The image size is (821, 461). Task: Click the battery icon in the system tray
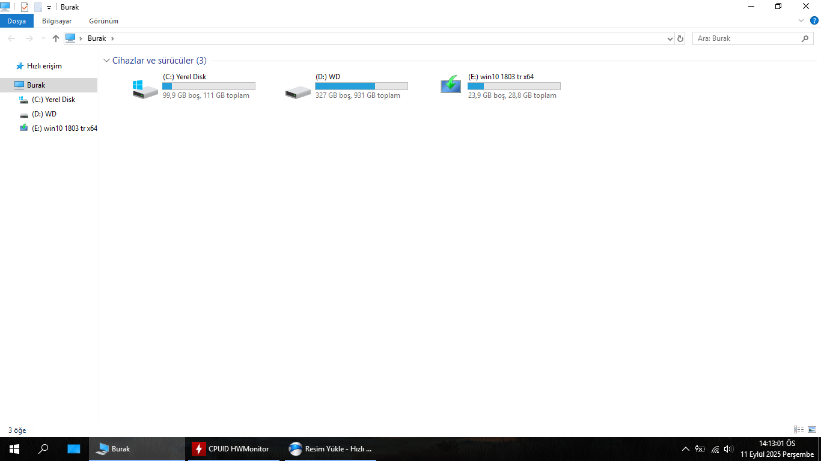tap(700, 449)
